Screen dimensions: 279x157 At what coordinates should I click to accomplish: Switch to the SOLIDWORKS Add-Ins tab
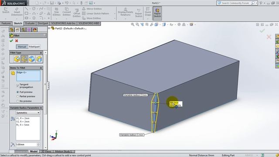(x=63, y=24)
